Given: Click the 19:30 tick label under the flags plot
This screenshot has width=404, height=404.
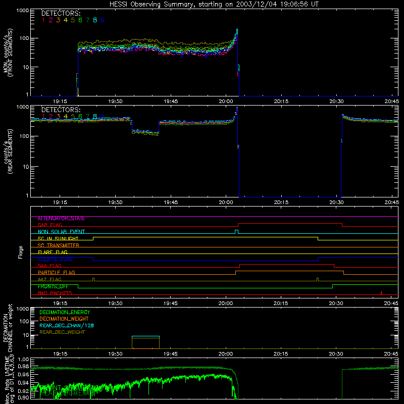Looking at the screenshot, I should [115, 304].
